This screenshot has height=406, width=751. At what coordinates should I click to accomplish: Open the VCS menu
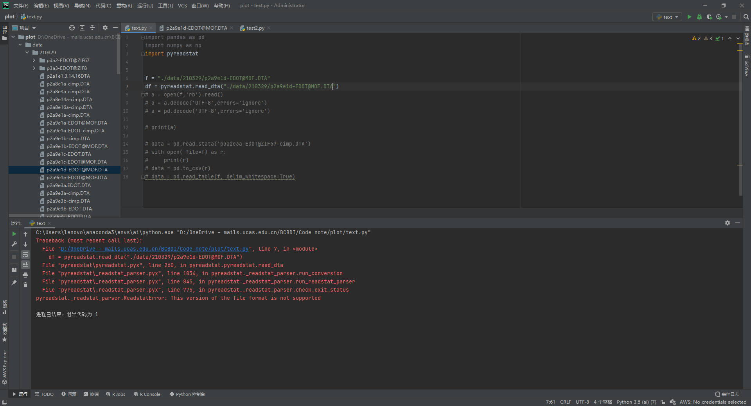(x=182, y=5)
